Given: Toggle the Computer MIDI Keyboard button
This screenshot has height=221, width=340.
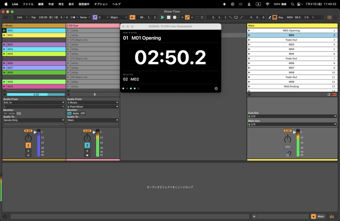Looking at the screenshot, I should (275, 17).
